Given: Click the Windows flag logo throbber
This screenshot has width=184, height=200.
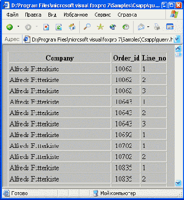Looking at the screenshot, I should pos(174,14).
